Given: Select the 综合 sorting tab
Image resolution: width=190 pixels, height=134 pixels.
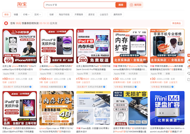Looking at the screenshot, I should pyautogui.click(x=7, y=14).
